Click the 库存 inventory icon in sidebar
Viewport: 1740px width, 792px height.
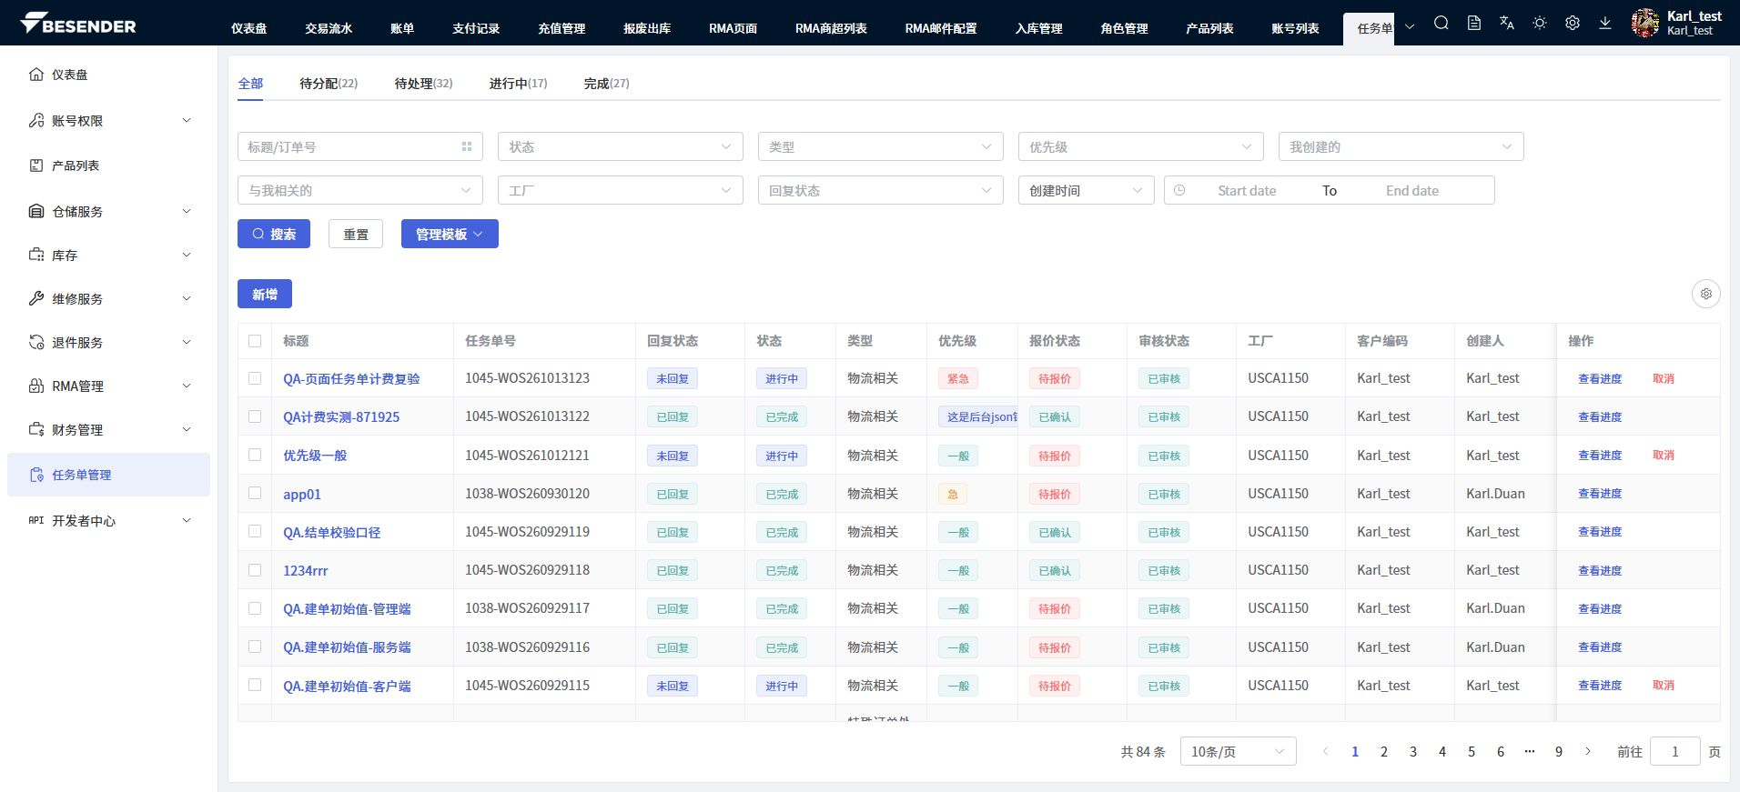(36, 256)
